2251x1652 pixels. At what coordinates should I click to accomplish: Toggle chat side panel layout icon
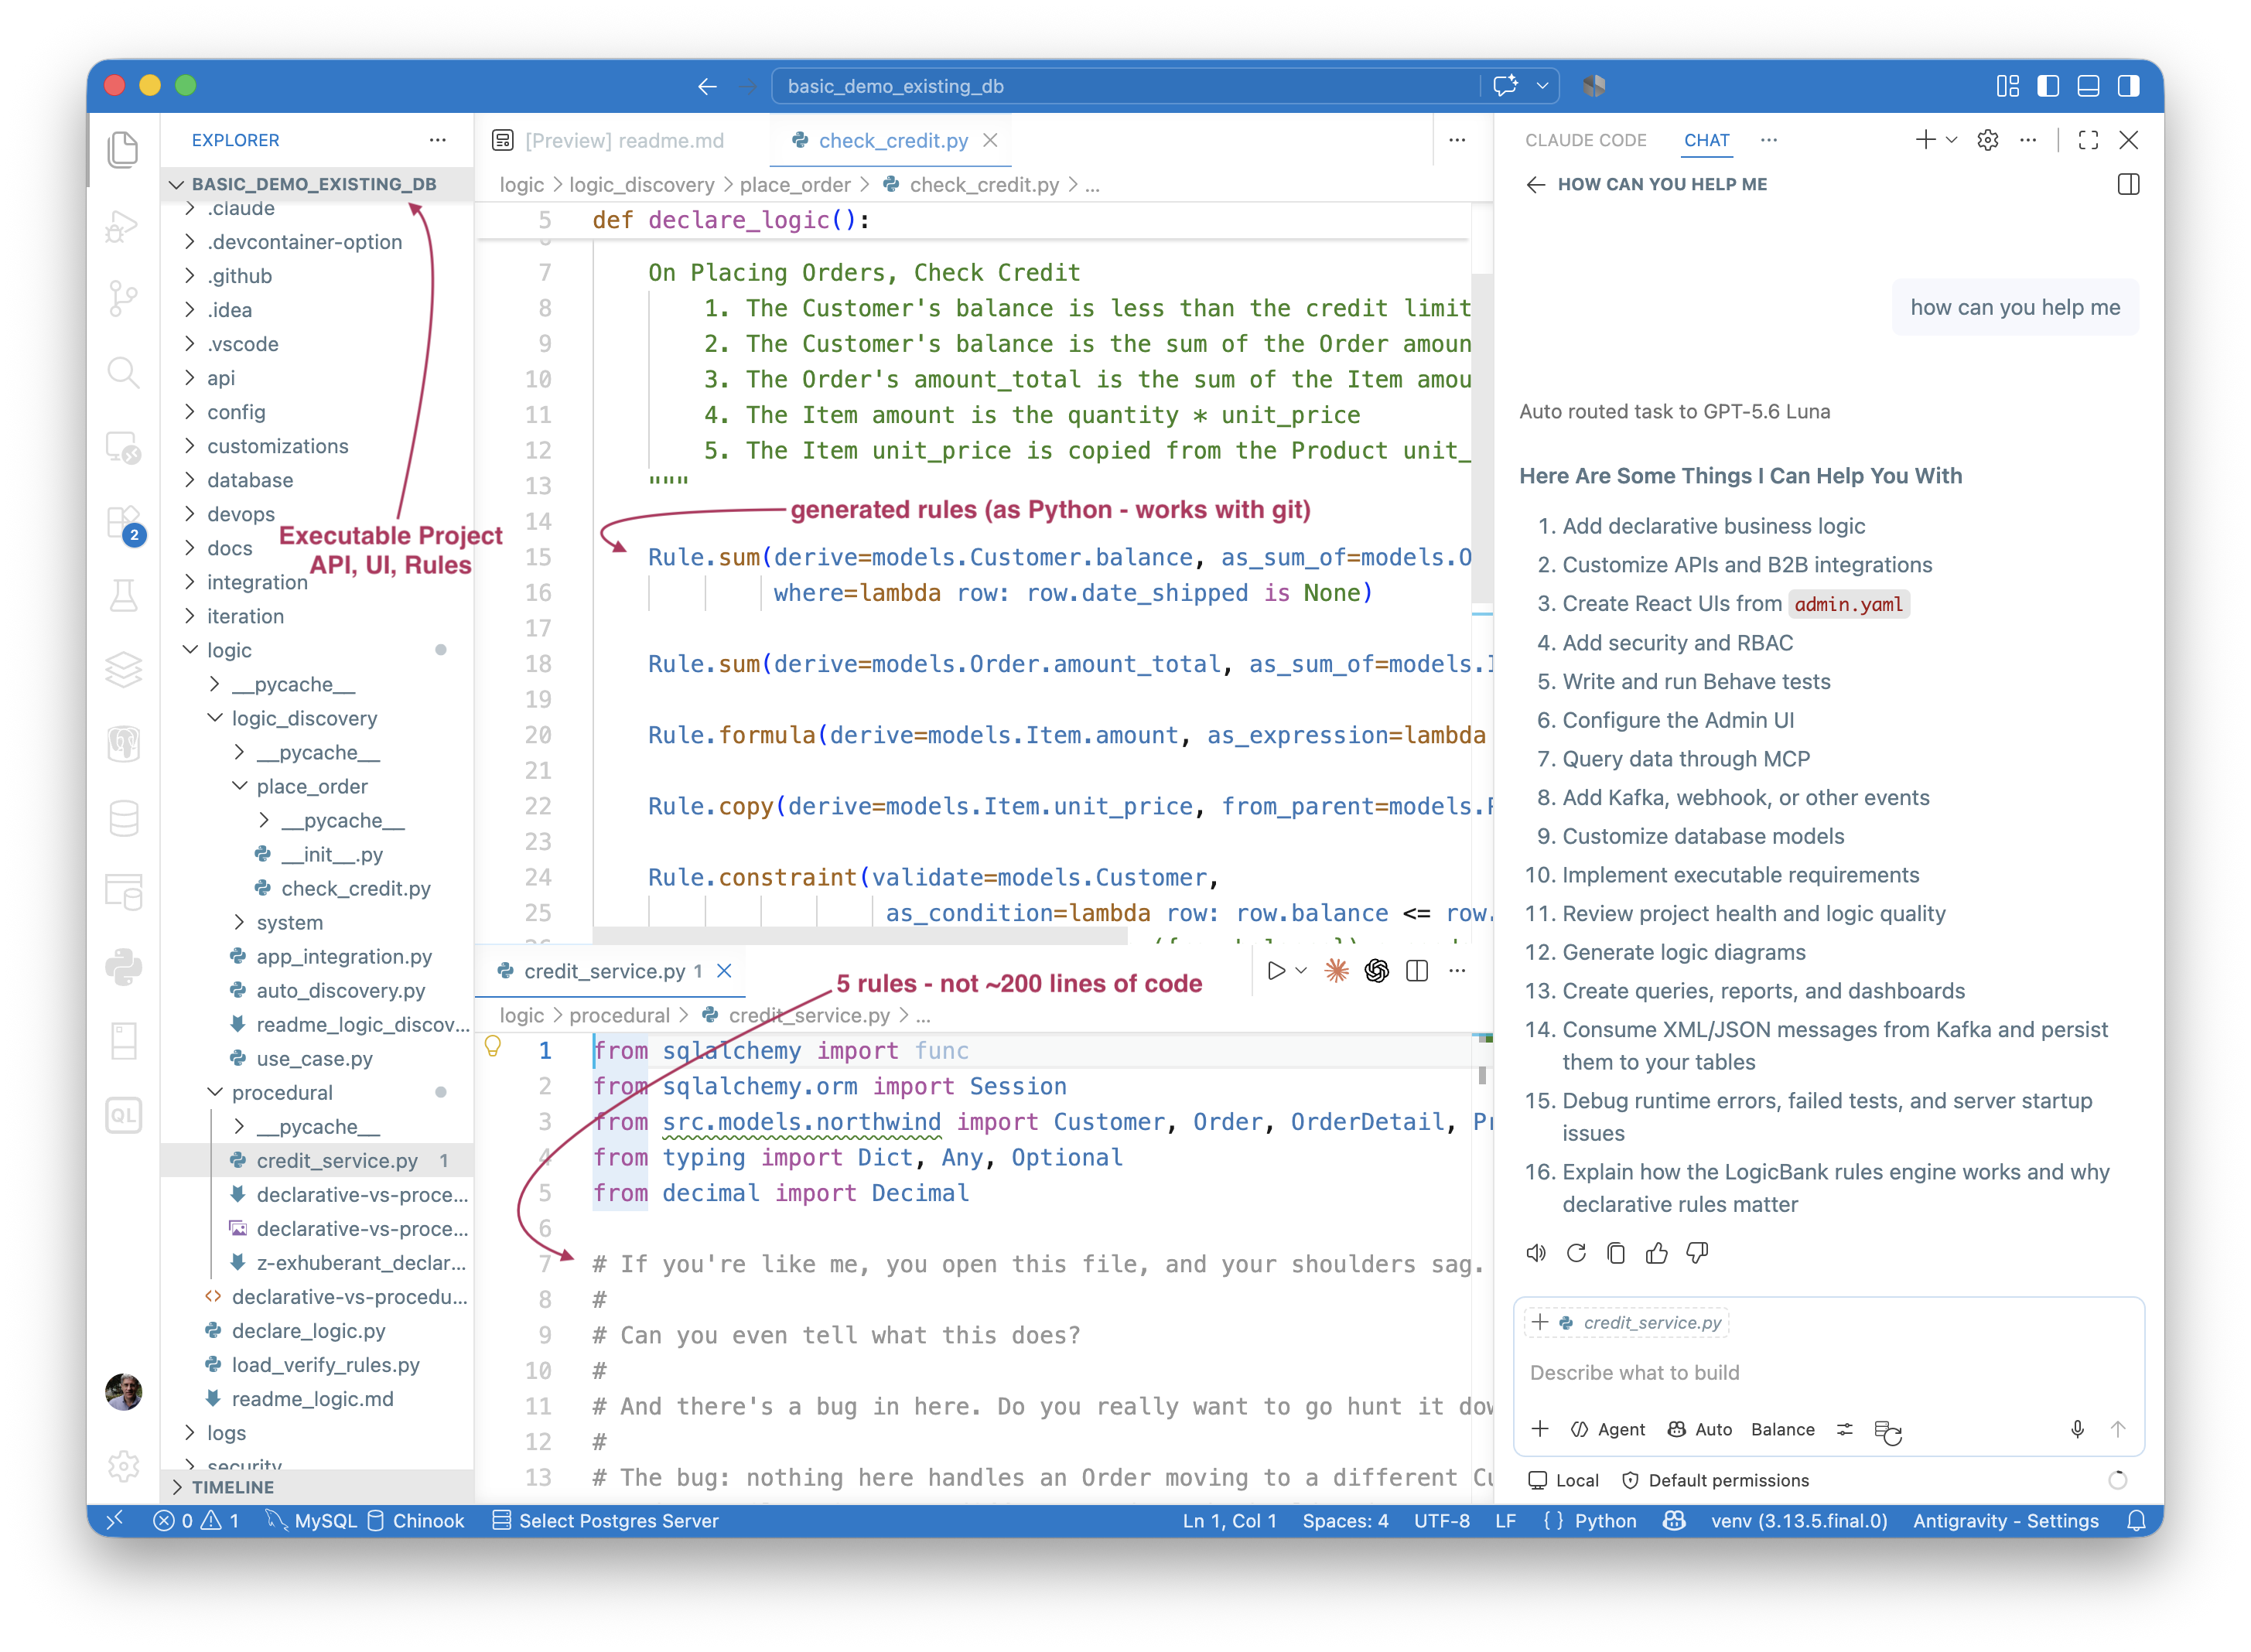[x=2128, y=185]
